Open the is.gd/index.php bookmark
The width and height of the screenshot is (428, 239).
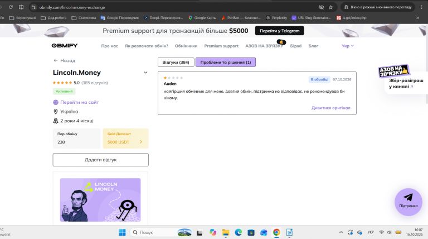tap(351, 18)
